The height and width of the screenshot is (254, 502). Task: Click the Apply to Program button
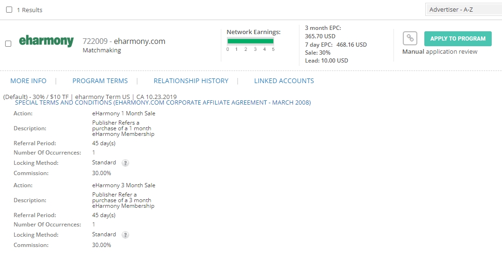(x=458, y=39)
